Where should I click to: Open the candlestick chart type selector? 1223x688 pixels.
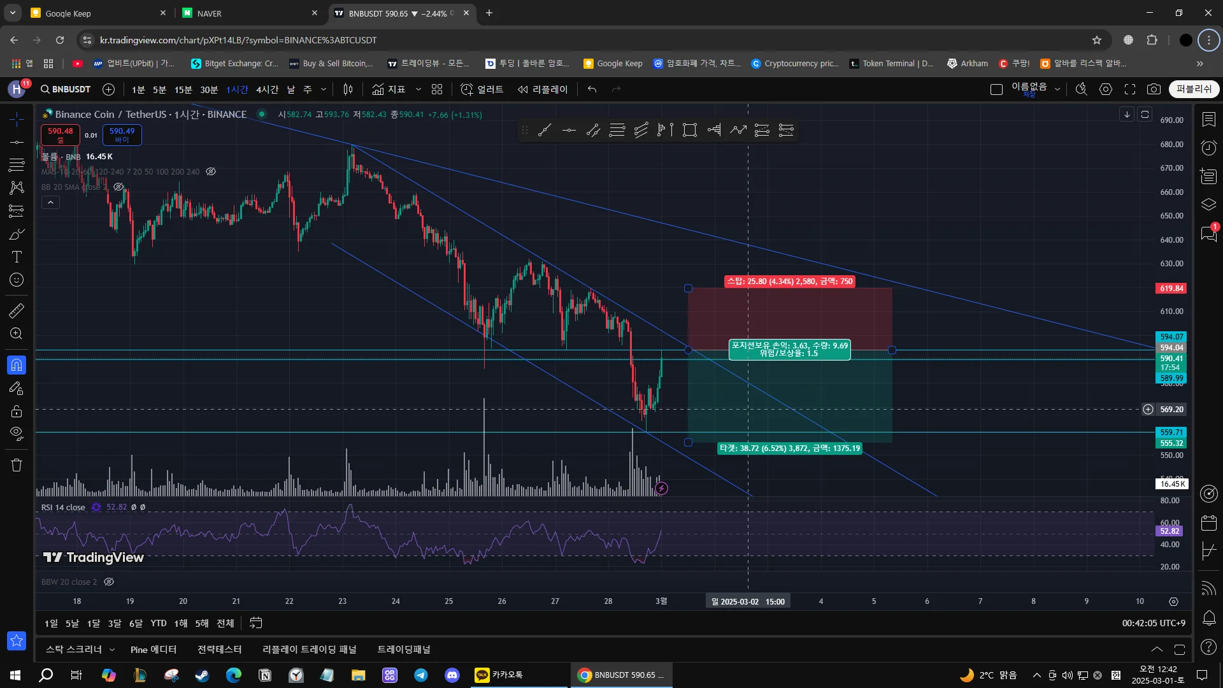coord(348,89)
